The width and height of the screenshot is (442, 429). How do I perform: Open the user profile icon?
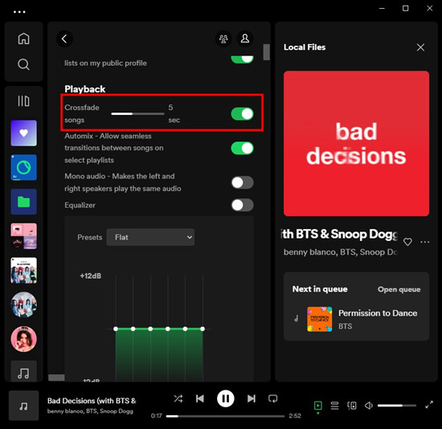[x=245, y=39]
